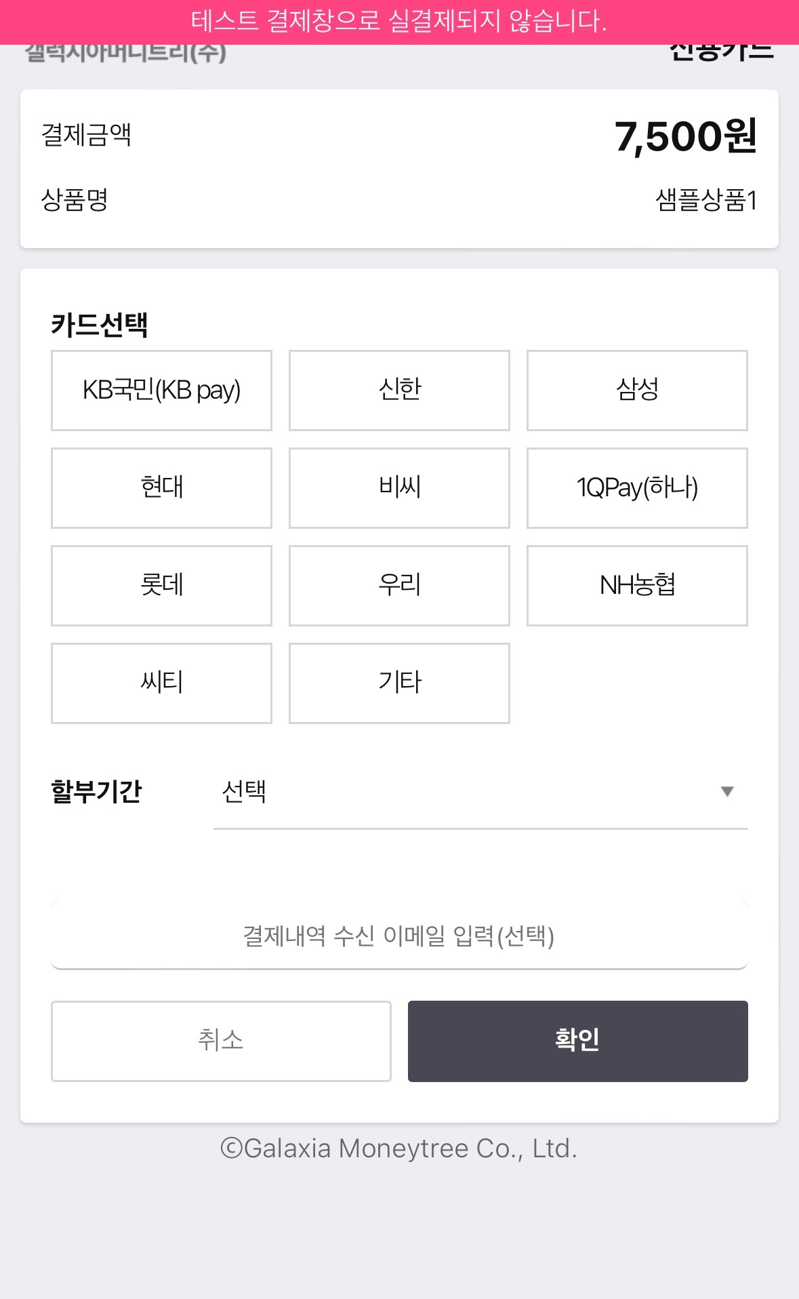Click the 샘플상품1 product name
Screen dimensions: 799x1299
pos(705,200)
